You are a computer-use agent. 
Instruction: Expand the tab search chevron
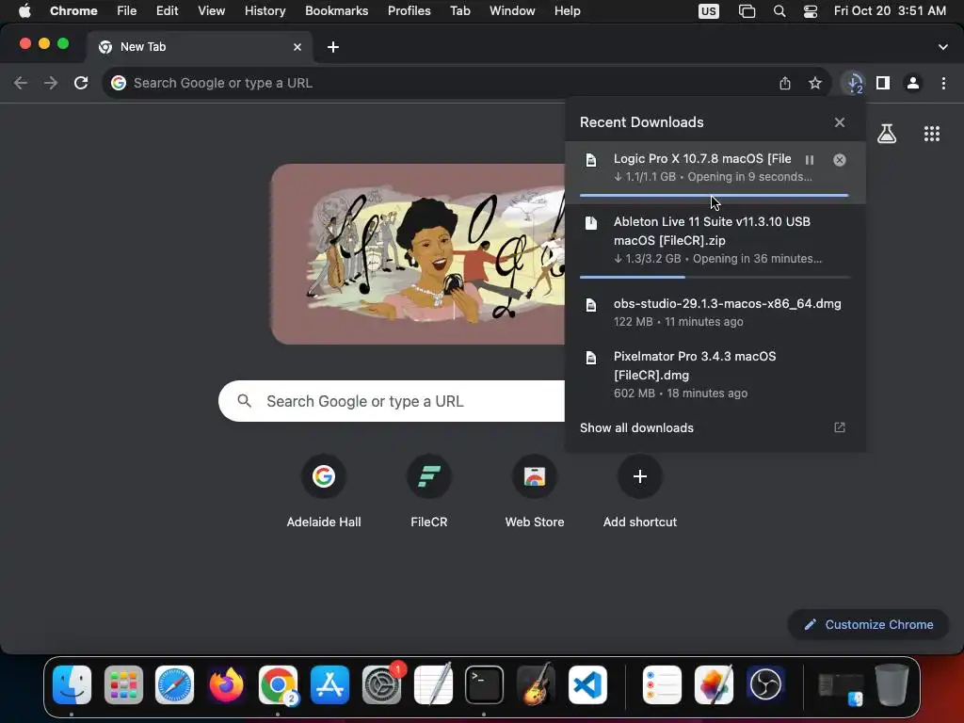[x=942, y=47]
